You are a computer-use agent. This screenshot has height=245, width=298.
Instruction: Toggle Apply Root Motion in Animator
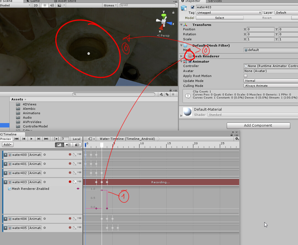[x=246, y=76]
